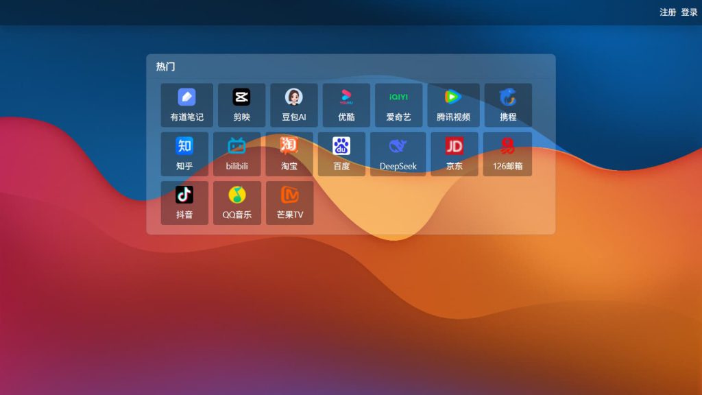Click the 登录 login link
Screen dimensions: 702x395
(689, 12)
